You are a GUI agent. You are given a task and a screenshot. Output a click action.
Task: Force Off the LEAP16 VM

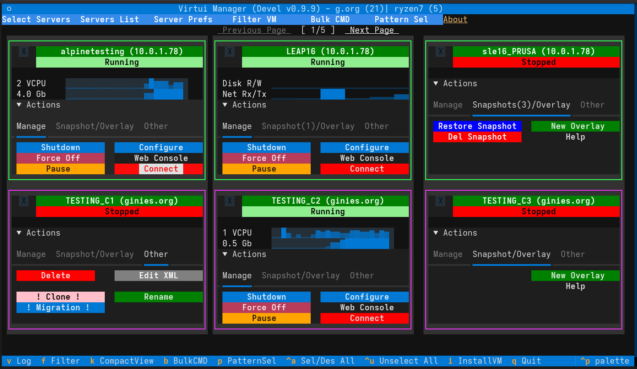point(266,158)
